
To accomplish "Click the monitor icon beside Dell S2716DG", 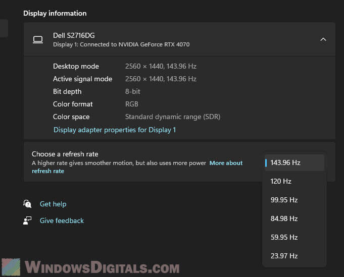I will tap(38, 40).
